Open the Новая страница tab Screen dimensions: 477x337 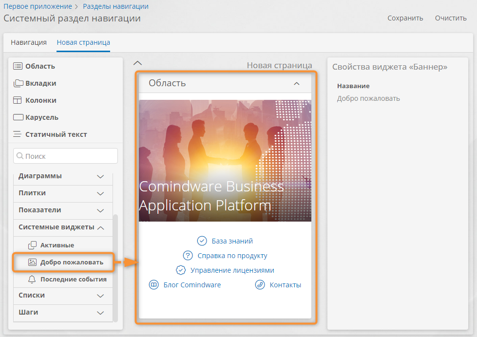point(83,42)
